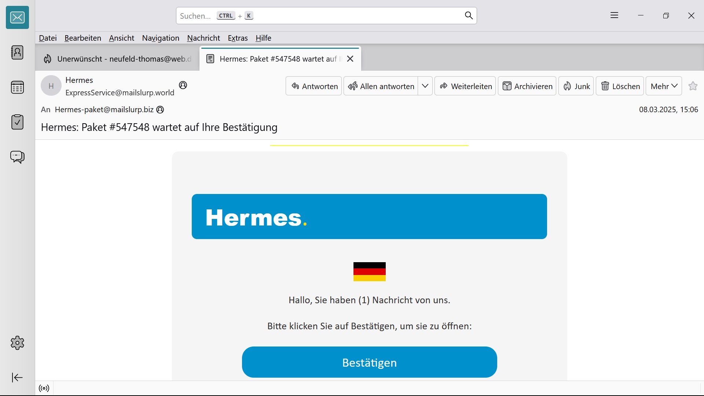Close the Hermes message tab
This screenshot has height=396, width=704.
350,59
